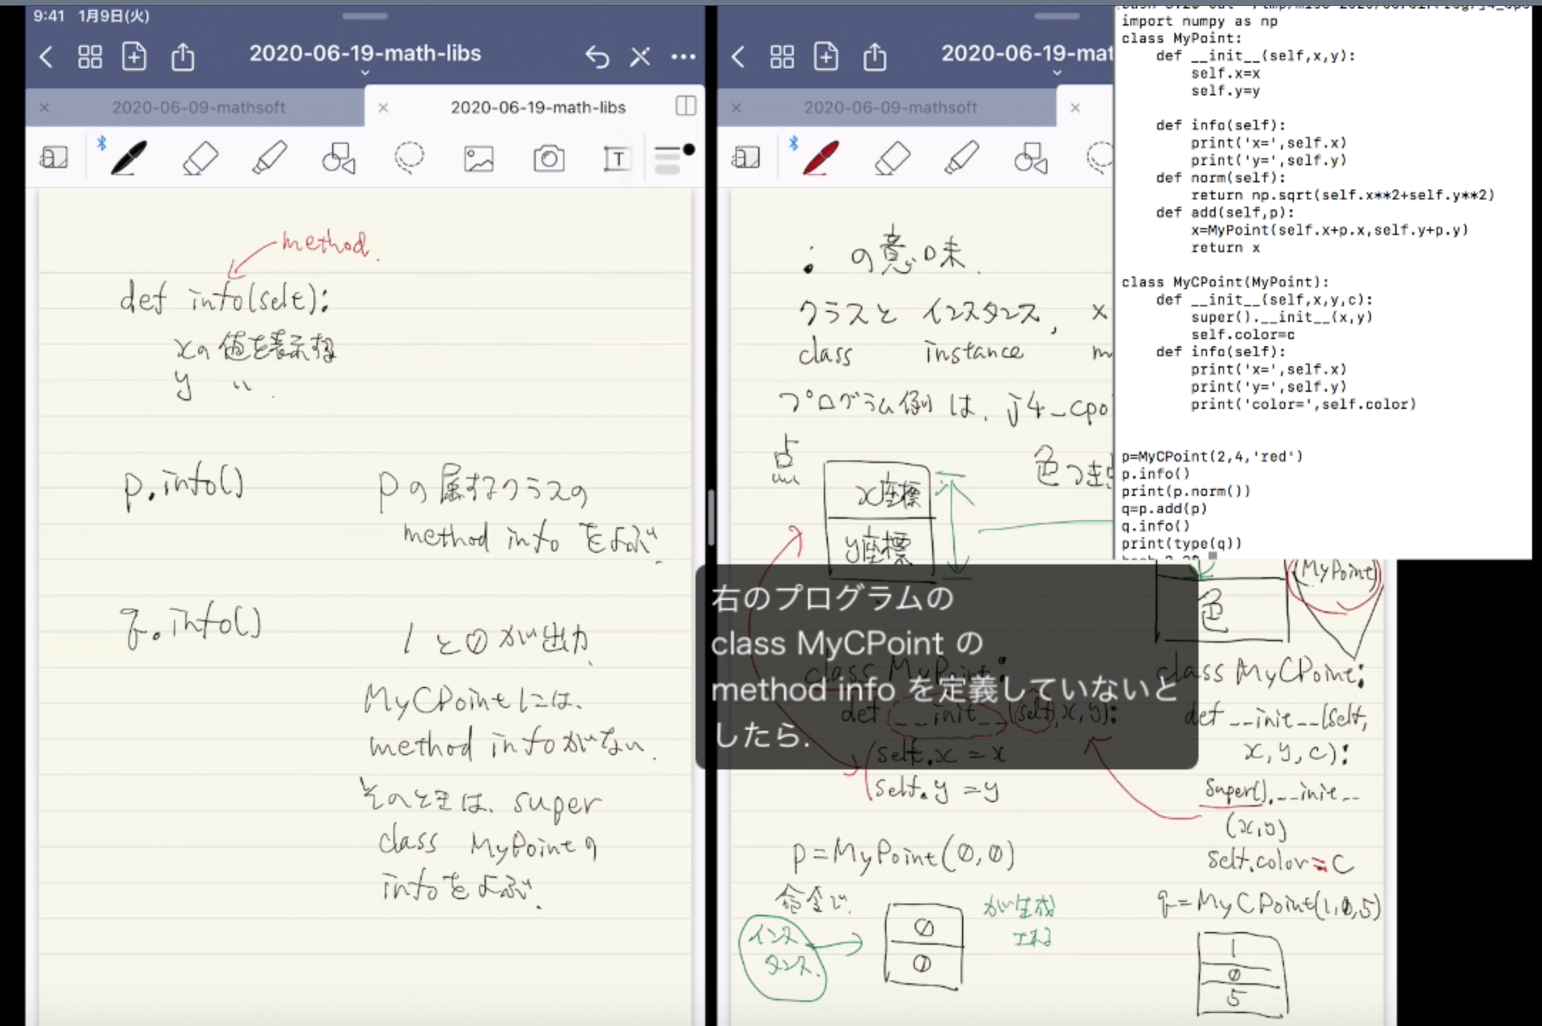Click the subtitle overlay about class MyCPoint
This screenshot has height=1026, width=1542.
(946, 666)
